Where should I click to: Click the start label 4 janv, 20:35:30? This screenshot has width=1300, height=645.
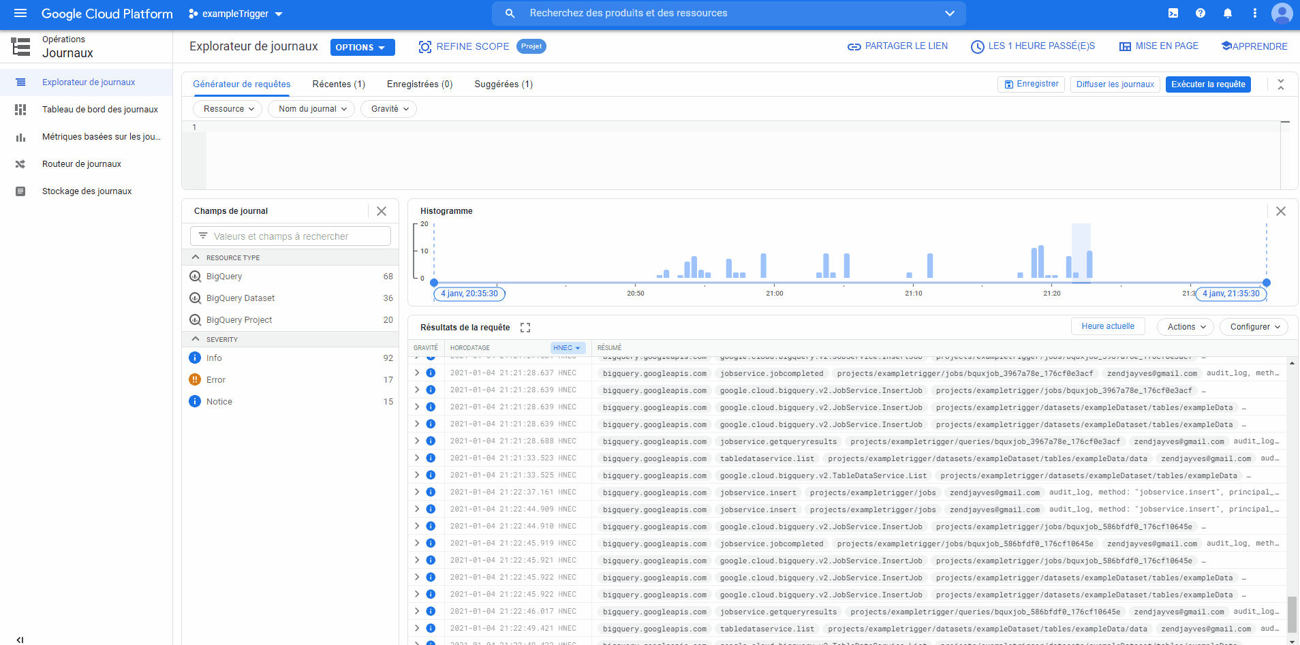point(469,294)
